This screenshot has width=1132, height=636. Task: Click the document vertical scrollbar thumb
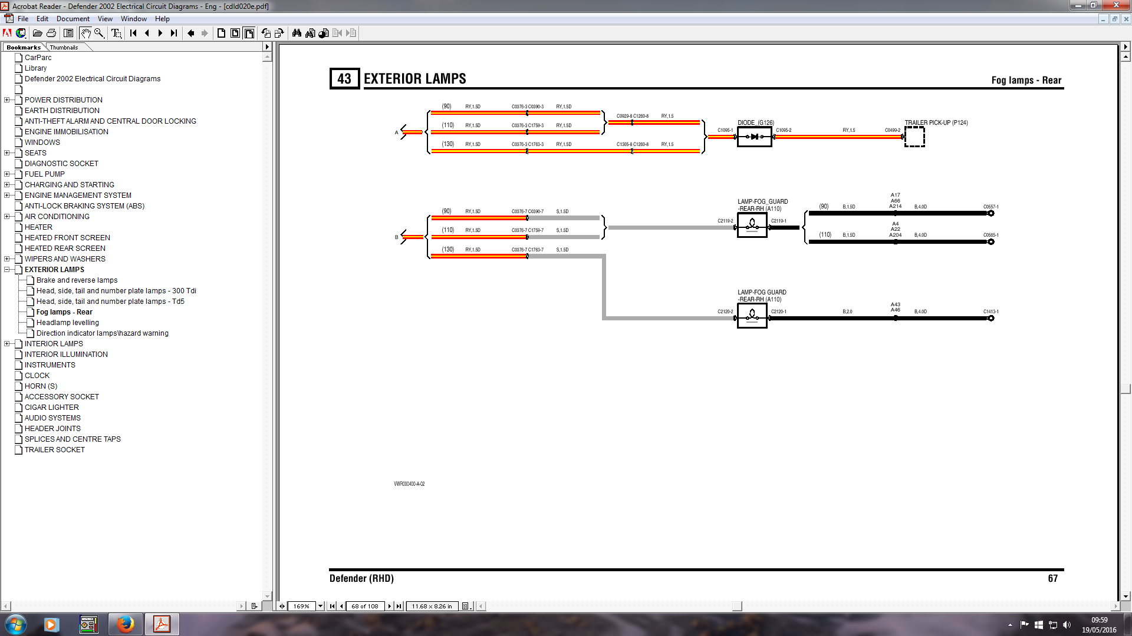tap(1126, 389)
